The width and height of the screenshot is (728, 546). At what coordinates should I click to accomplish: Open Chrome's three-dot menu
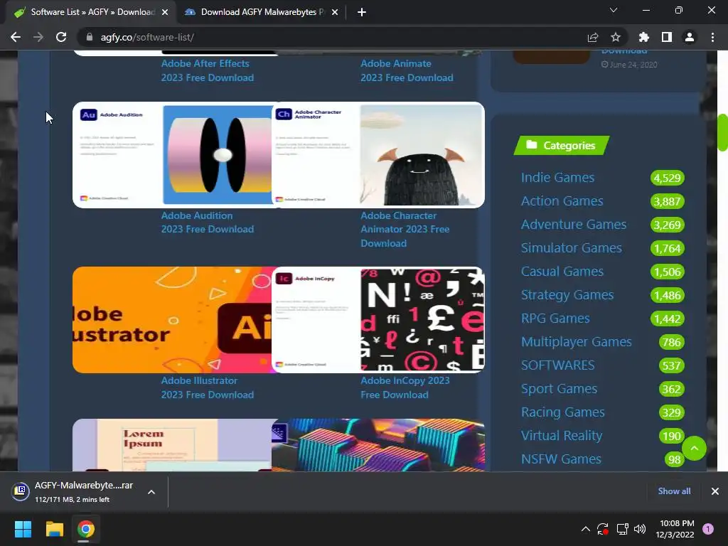712,37
